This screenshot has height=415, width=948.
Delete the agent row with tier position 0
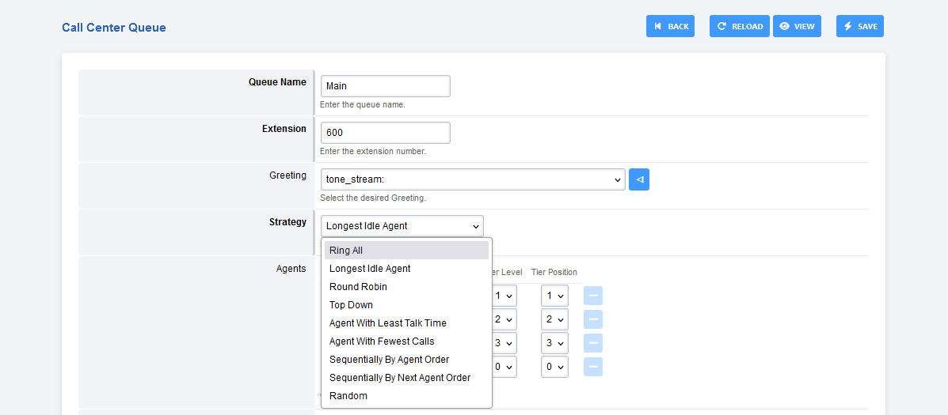(x=593, y=367)
